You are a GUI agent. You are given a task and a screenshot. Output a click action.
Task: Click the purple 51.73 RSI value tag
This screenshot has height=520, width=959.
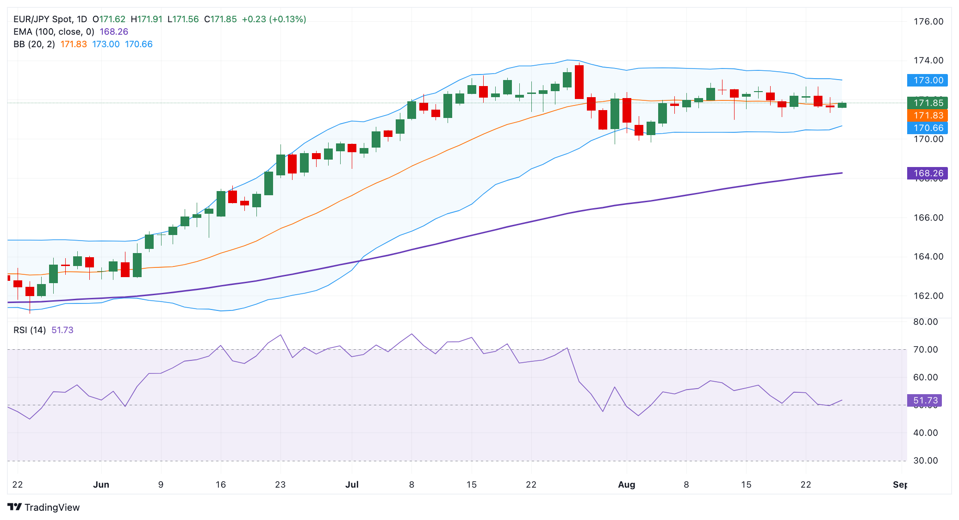tap(925, 401)
